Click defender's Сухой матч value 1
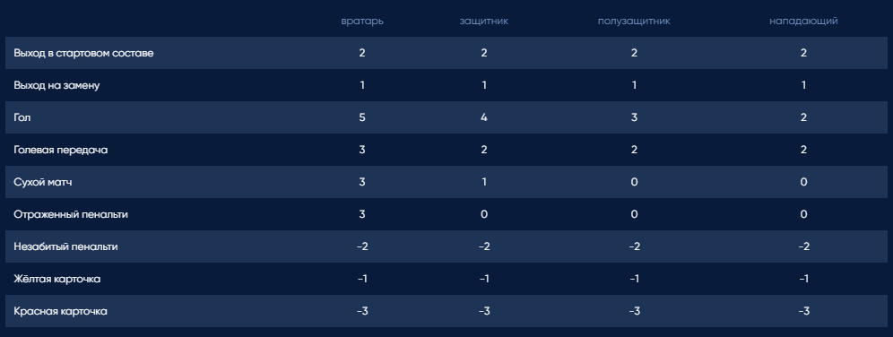 (x=484, y=182)
